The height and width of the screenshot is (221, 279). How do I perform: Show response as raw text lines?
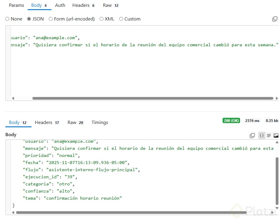pyautogui.click(x=269, y=136)
